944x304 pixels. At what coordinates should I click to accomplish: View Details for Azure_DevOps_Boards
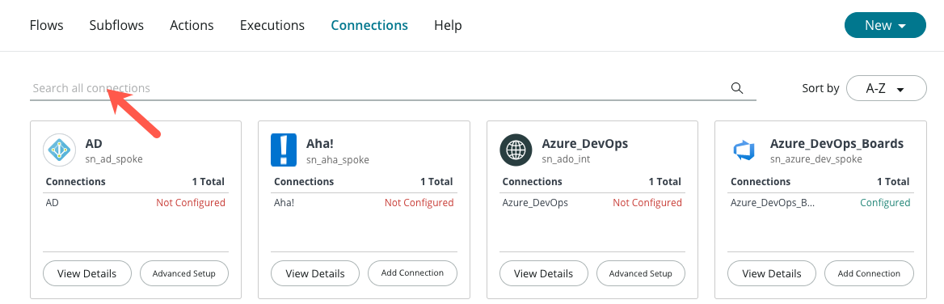click(x=772, y=273)
